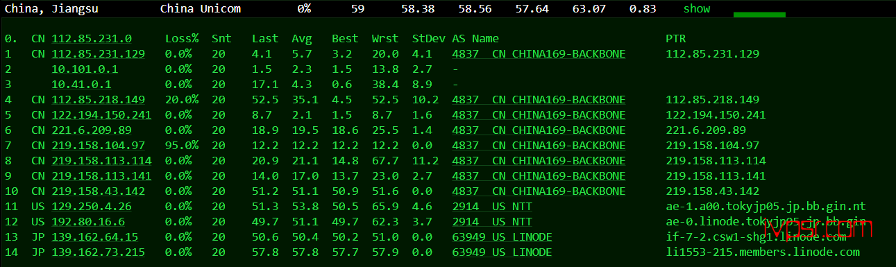Click the 'Avg' column header
The width and height of the screenshot is (896, 267).
click(302, 39)
